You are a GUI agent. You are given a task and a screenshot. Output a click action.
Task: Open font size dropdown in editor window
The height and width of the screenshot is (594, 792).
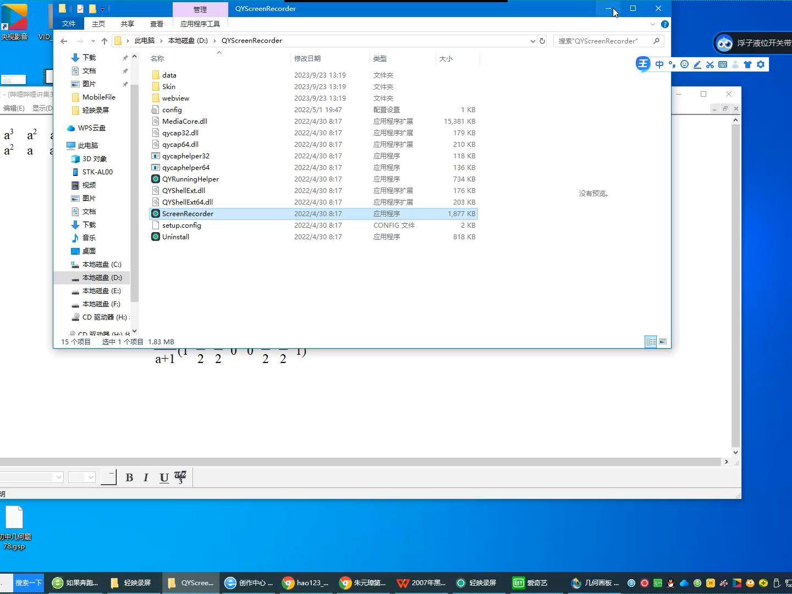tap(91, 477)
